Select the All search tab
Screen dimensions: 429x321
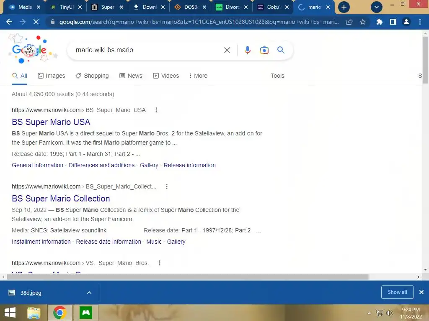[19, 76]
